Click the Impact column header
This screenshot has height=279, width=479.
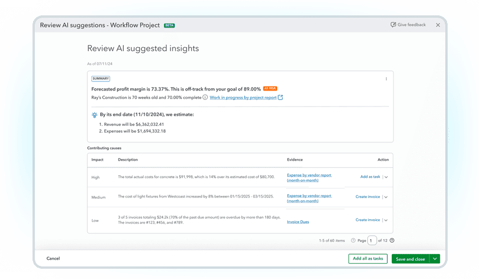pos(98,160)
